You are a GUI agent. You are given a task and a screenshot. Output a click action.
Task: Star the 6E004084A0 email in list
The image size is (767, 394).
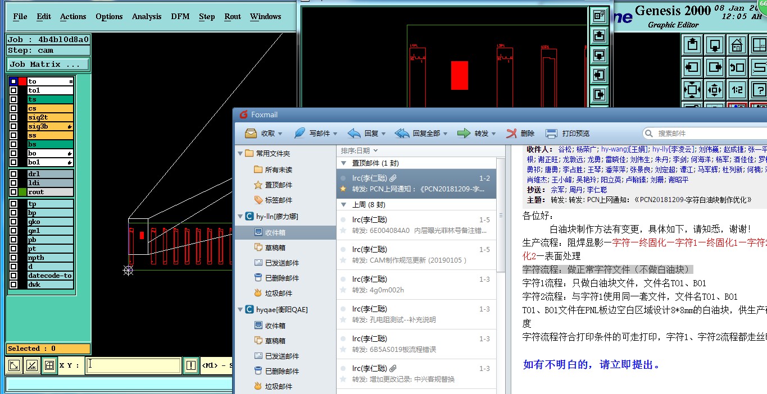coord(343,230)
